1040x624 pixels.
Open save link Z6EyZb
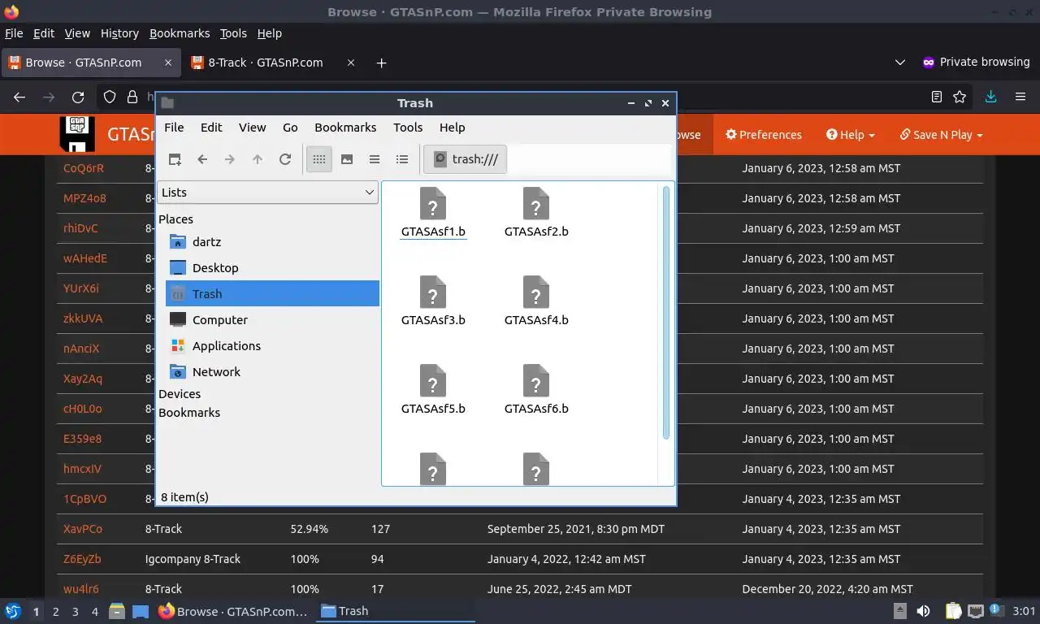[x=82, y=559]
